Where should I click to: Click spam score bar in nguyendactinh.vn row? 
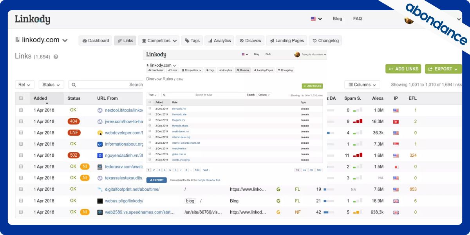(x=357, y=155)
